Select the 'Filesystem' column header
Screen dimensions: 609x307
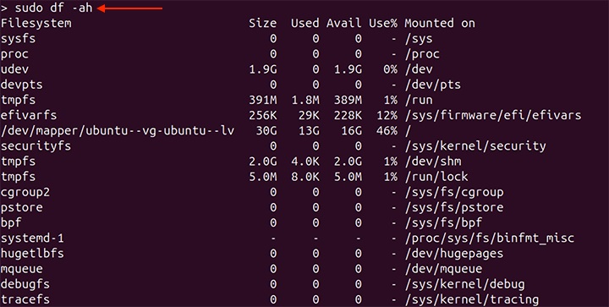tap(36, 24)
